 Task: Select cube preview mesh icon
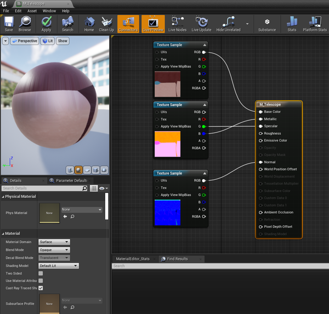[x=95, y=170]
